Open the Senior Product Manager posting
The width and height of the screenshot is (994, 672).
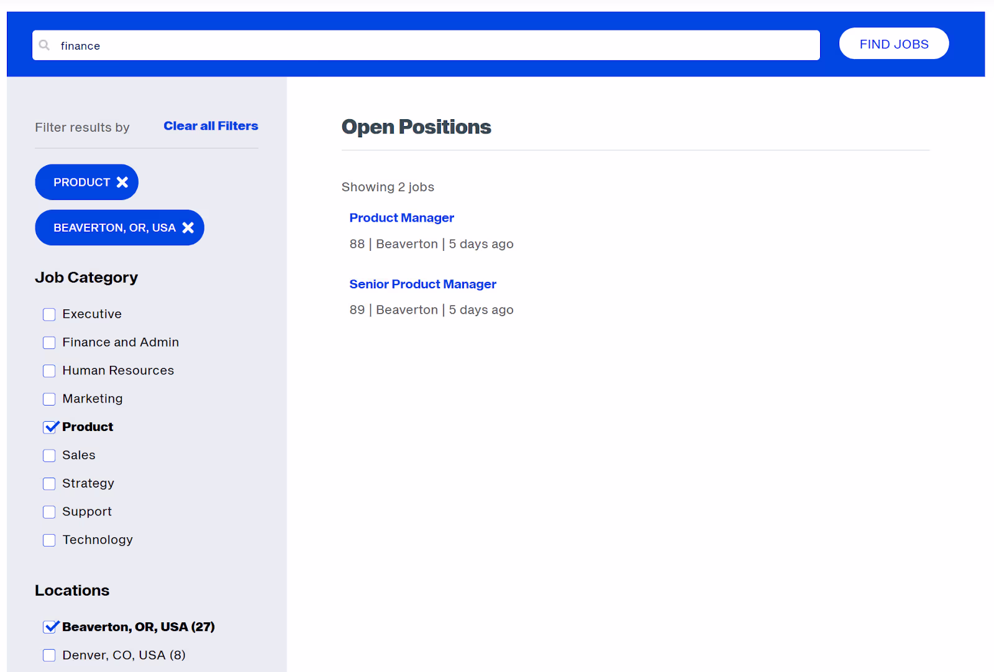click(x=422, y=284)
